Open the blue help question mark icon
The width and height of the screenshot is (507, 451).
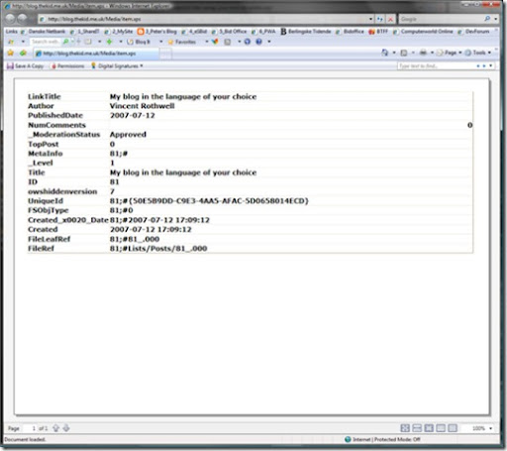(258, 42)
